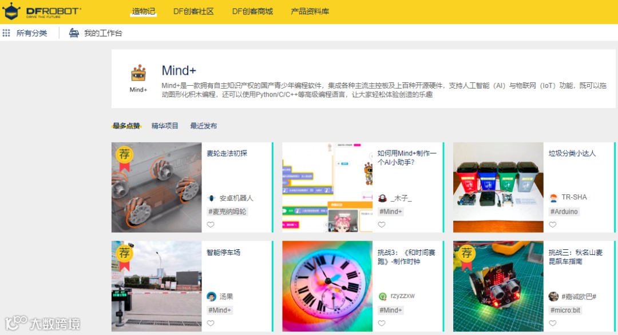This screenshot has height=335, width=618.
Task: Open project title 麦轮走法初探
Action: click(x=227, y=154)
